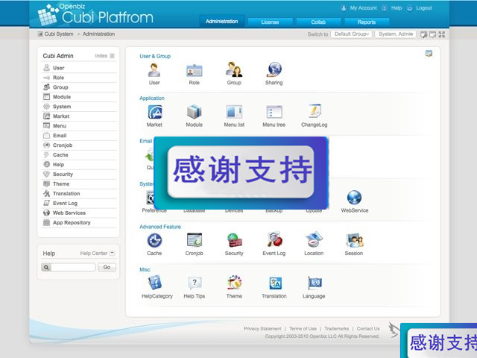Viewport: 477px width, 358px height.
Task: Select Security in Cubi Admin sidebar
Action: [79, 175]
